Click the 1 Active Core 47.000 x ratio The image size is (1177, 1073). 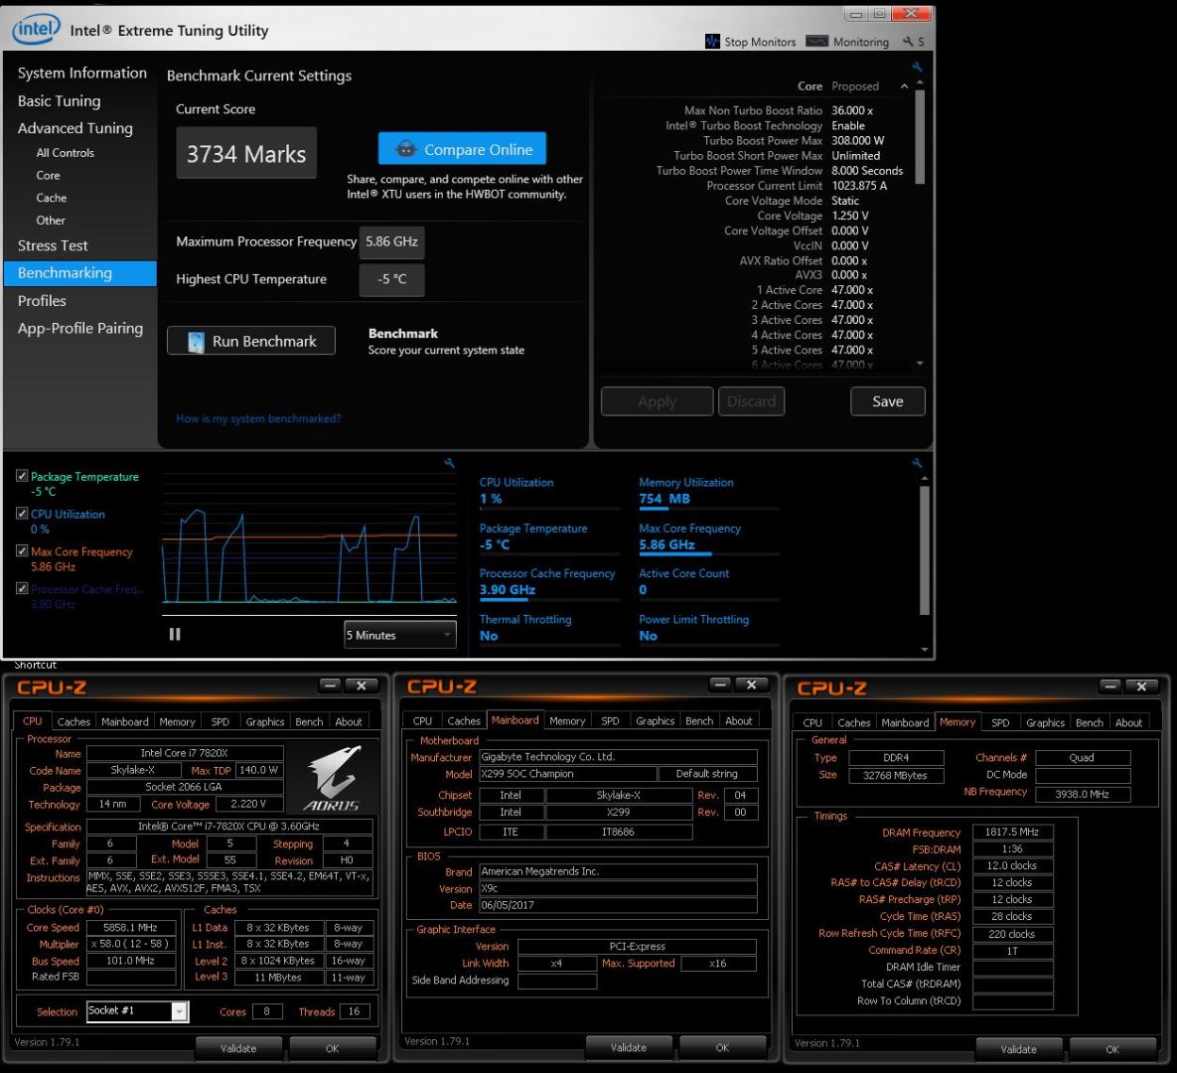(852, 290)
